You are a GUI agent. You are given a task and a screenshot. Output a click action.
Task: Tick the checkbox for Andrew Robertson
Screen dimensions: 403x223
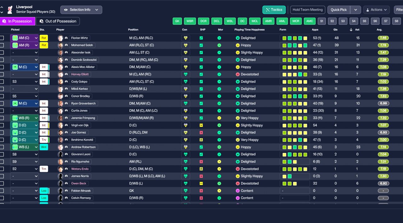(x=2, y=147)
